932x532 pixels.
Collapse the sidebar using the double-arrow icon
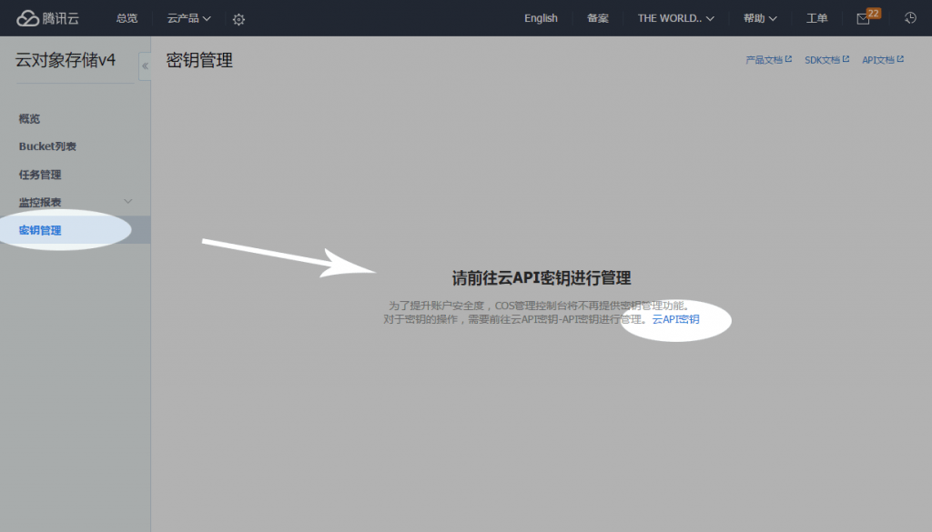[145, 66]
